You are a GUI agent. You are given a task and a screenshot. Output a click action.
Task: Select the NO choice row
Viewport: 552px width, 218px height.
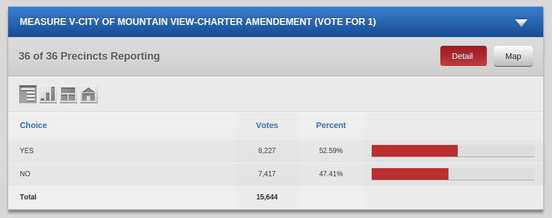click(276, 174)
